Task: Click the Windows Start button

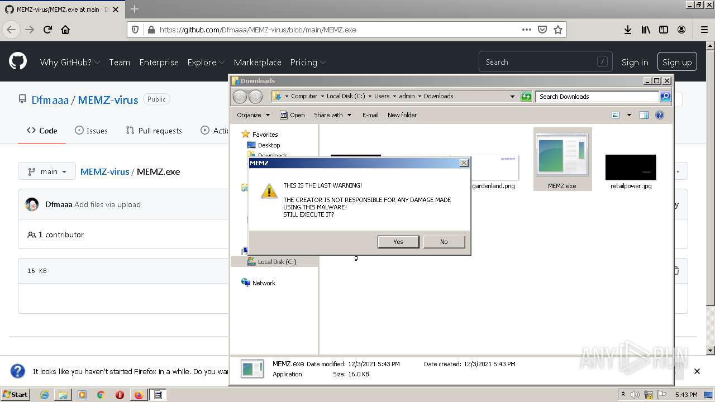Action: (16, 395)
